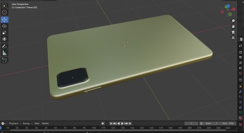Select the tablet's side button
The image size is (244, 133).
point(93,89)
